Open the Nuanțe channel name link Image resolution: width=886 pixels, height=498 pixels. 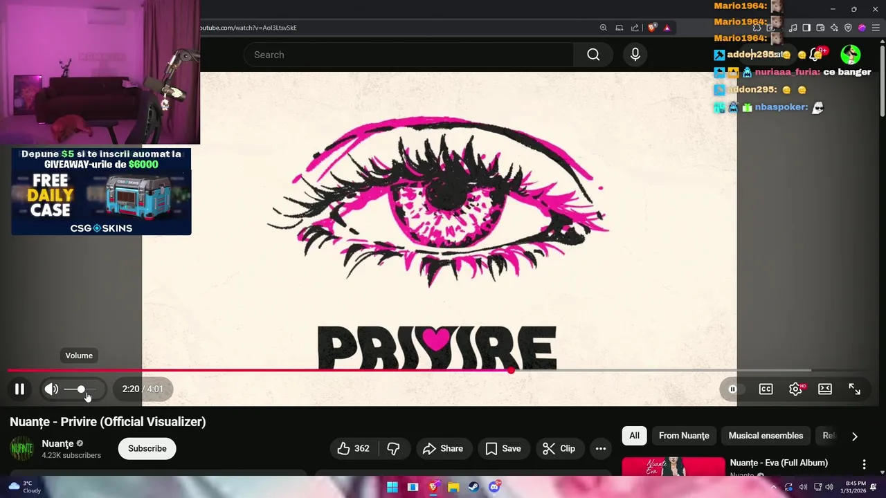click(57, 443)
